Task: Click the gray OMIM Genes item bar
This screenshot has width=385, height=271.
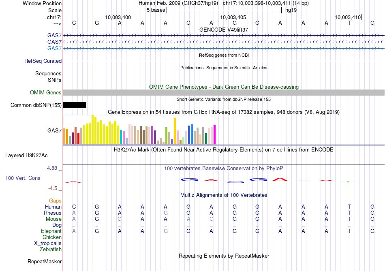Action: tap(224, 92)
